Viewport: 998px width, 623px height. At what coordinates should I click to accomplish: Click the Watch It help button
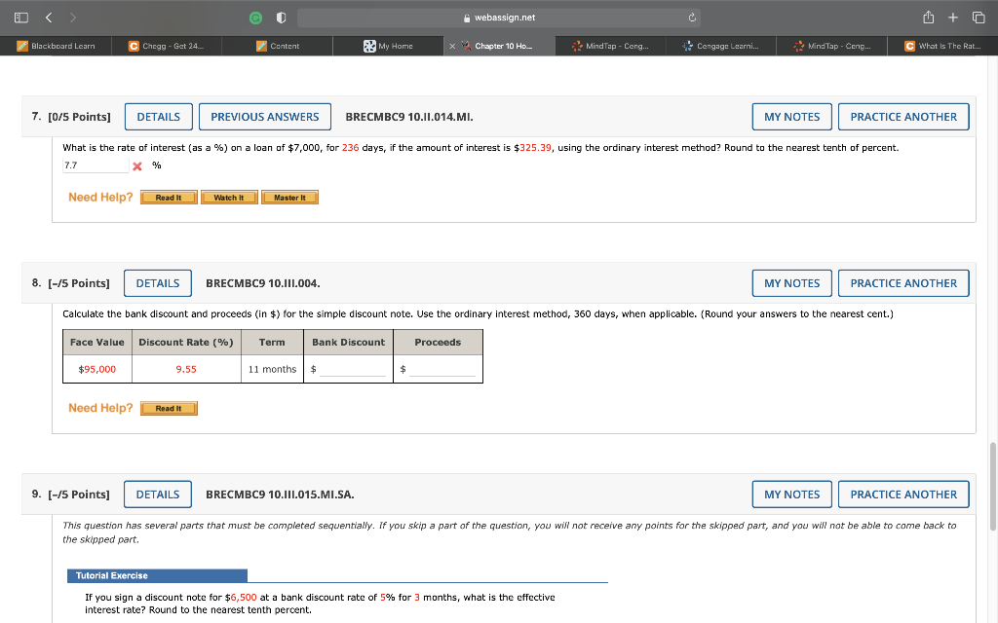click(x=229, y=197)
